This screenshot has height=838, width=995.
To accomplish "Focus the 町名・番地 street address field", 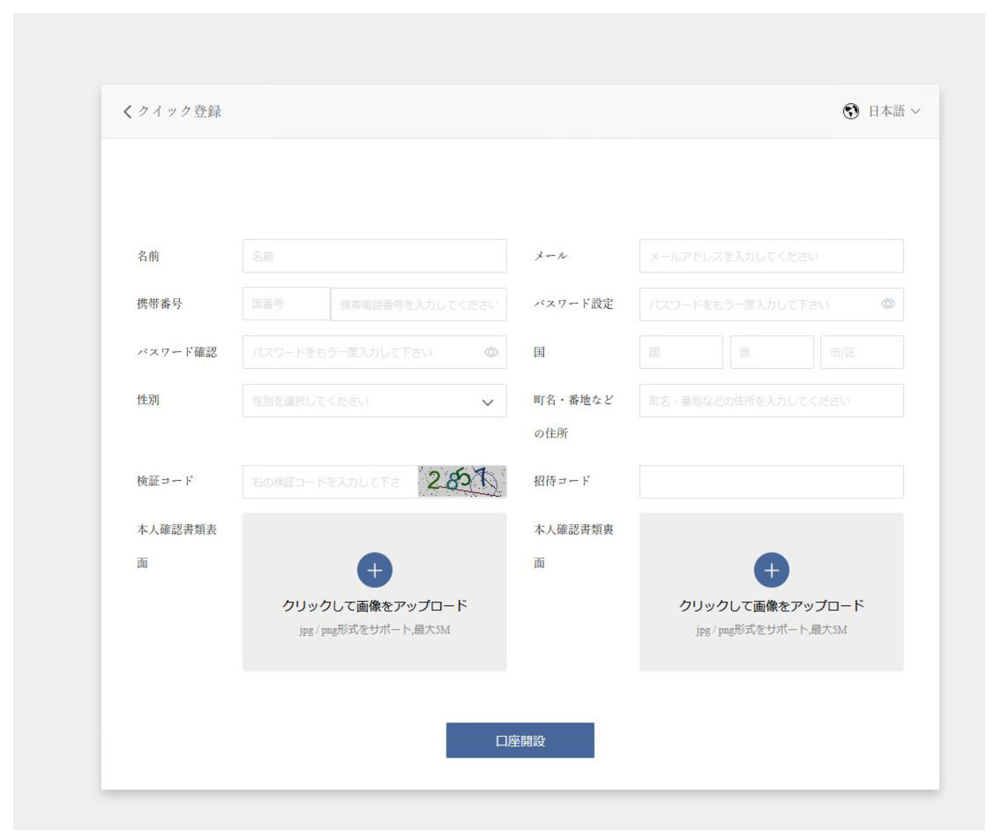I will [x=771, y=401].
